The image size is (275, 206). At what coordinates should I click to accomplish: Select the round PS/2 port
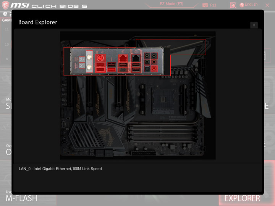pos(101,58)
